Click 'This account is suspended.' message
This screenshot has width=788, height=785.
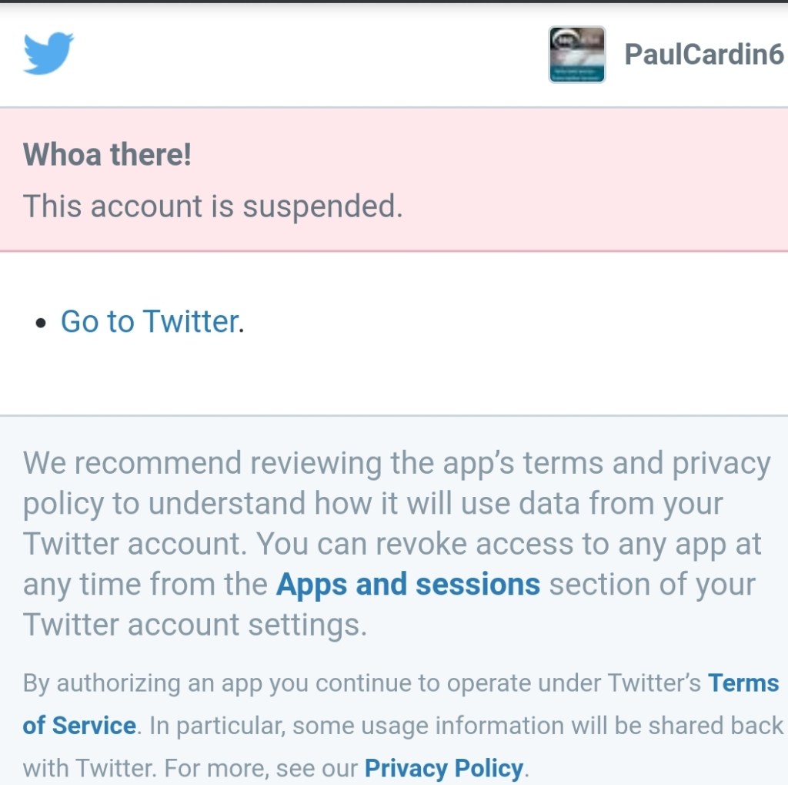(212, 206)
